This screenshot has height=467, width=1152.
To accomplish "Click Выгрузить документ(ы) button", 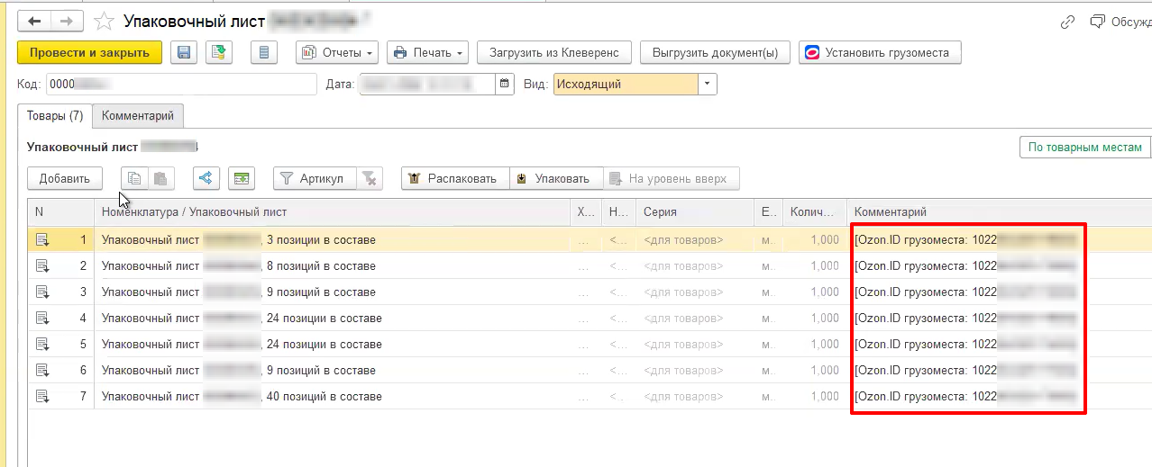I will 716,52.
